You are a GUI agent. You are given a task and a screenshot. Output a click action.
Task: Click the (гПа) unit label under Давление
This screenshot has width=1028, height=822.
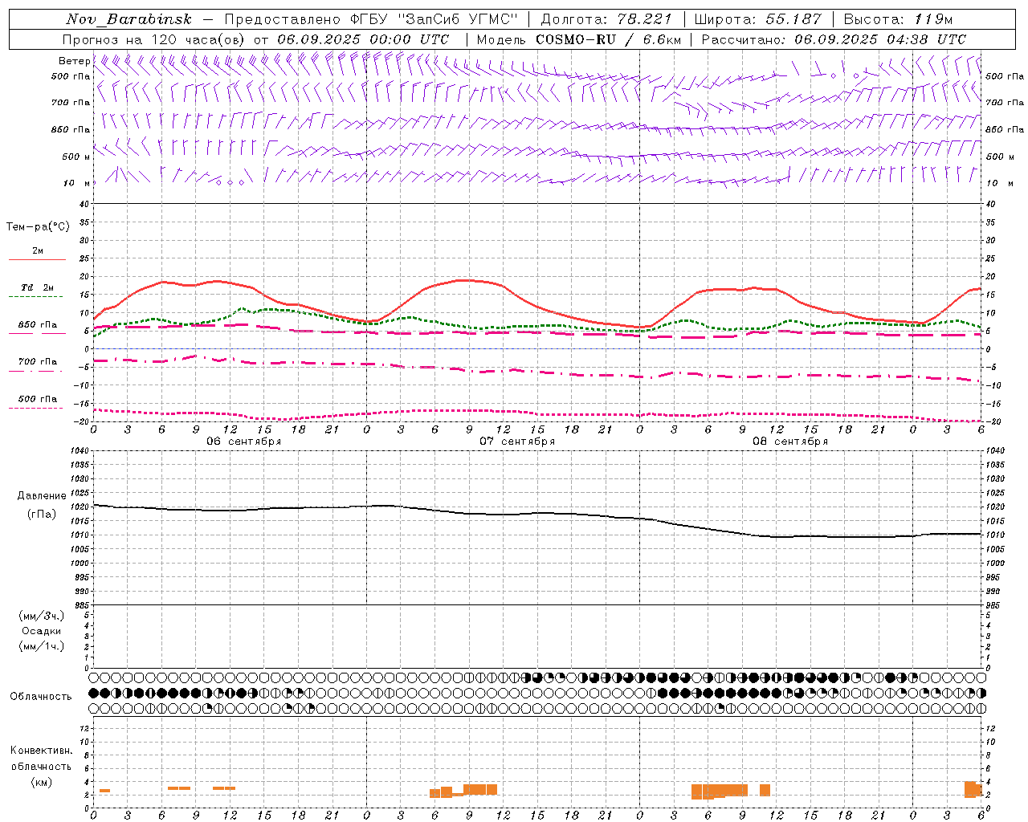tap(42, 515)
